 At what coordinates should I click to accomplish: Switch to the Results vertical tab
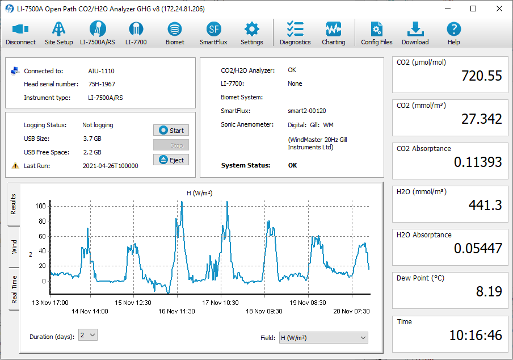tap(14, 205)
